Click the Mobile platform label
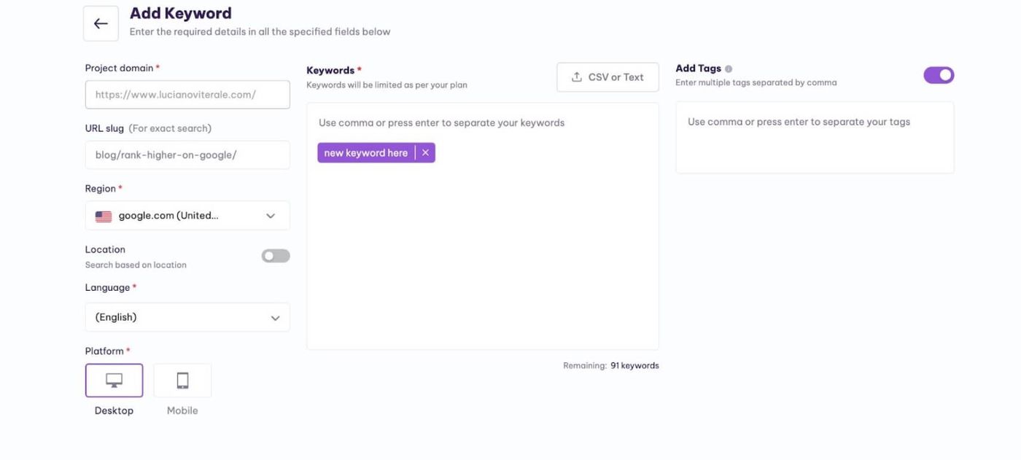 tap(182, 410)
